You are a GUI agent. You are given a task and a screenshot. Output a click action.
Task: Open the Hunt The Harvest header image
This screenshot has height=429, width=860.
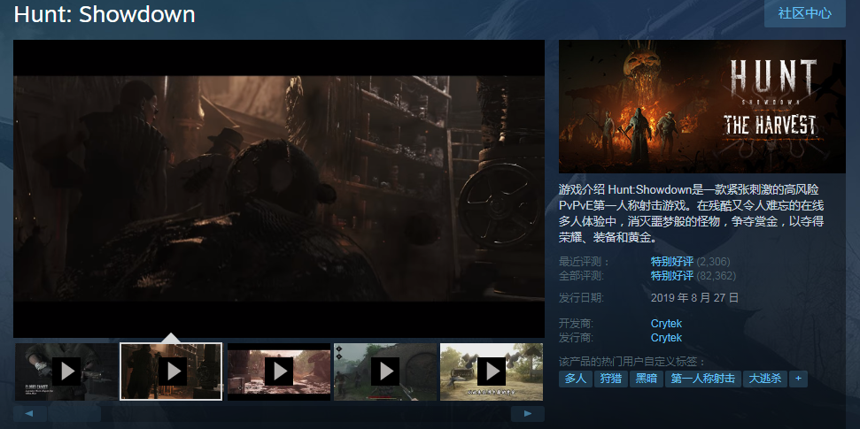(702, 106)
